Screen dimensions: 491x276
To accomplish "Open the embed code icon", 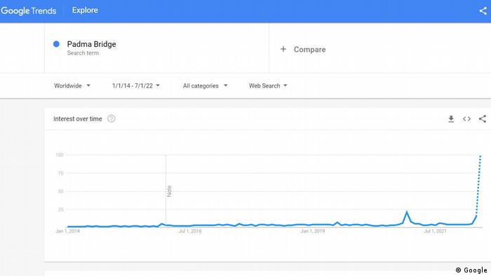I will (466, 119).
